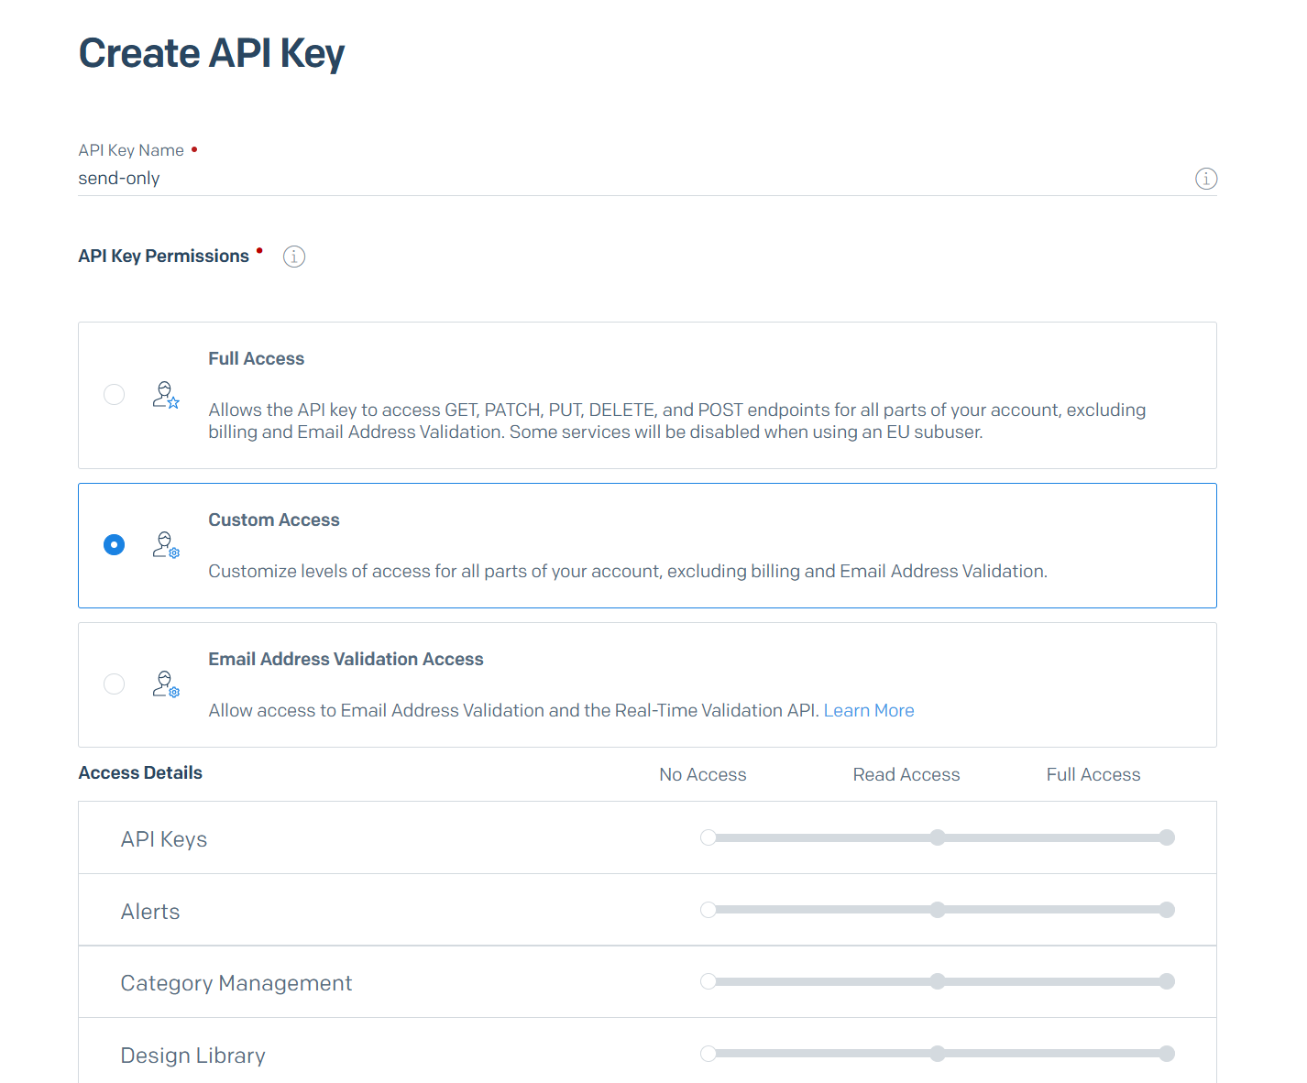Image resolution: width=1307 pixels, height=1083 pixels.
Task: Click the Email Address Validation Access title
Action: [346, 660]
